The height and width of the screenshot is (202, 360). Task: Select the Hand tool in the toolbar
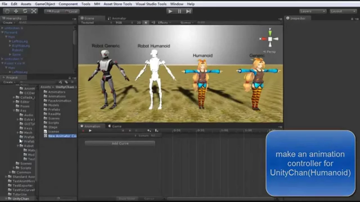[x=7, y=11]
